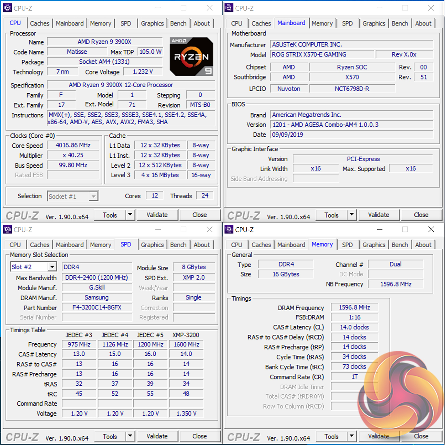The height and width of the screenshot is (445, 445).
Task: Click the CPU-Z title icon in SPD window
Action: point(7,229)
